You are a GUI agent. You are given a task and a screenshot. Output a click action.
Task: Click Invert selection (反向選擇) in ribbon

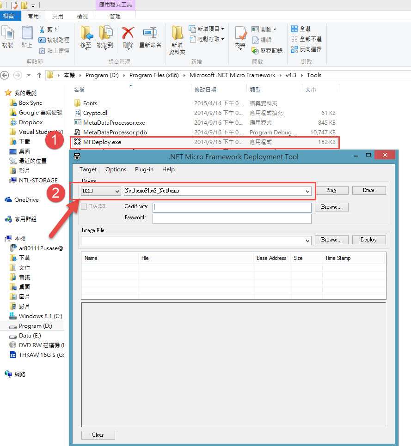306,49
